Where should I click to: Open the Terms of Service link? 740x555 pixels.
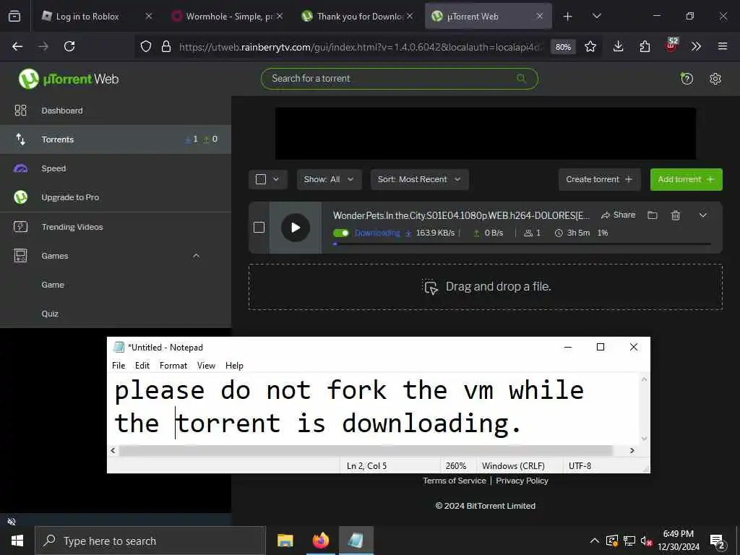[454, 481]
